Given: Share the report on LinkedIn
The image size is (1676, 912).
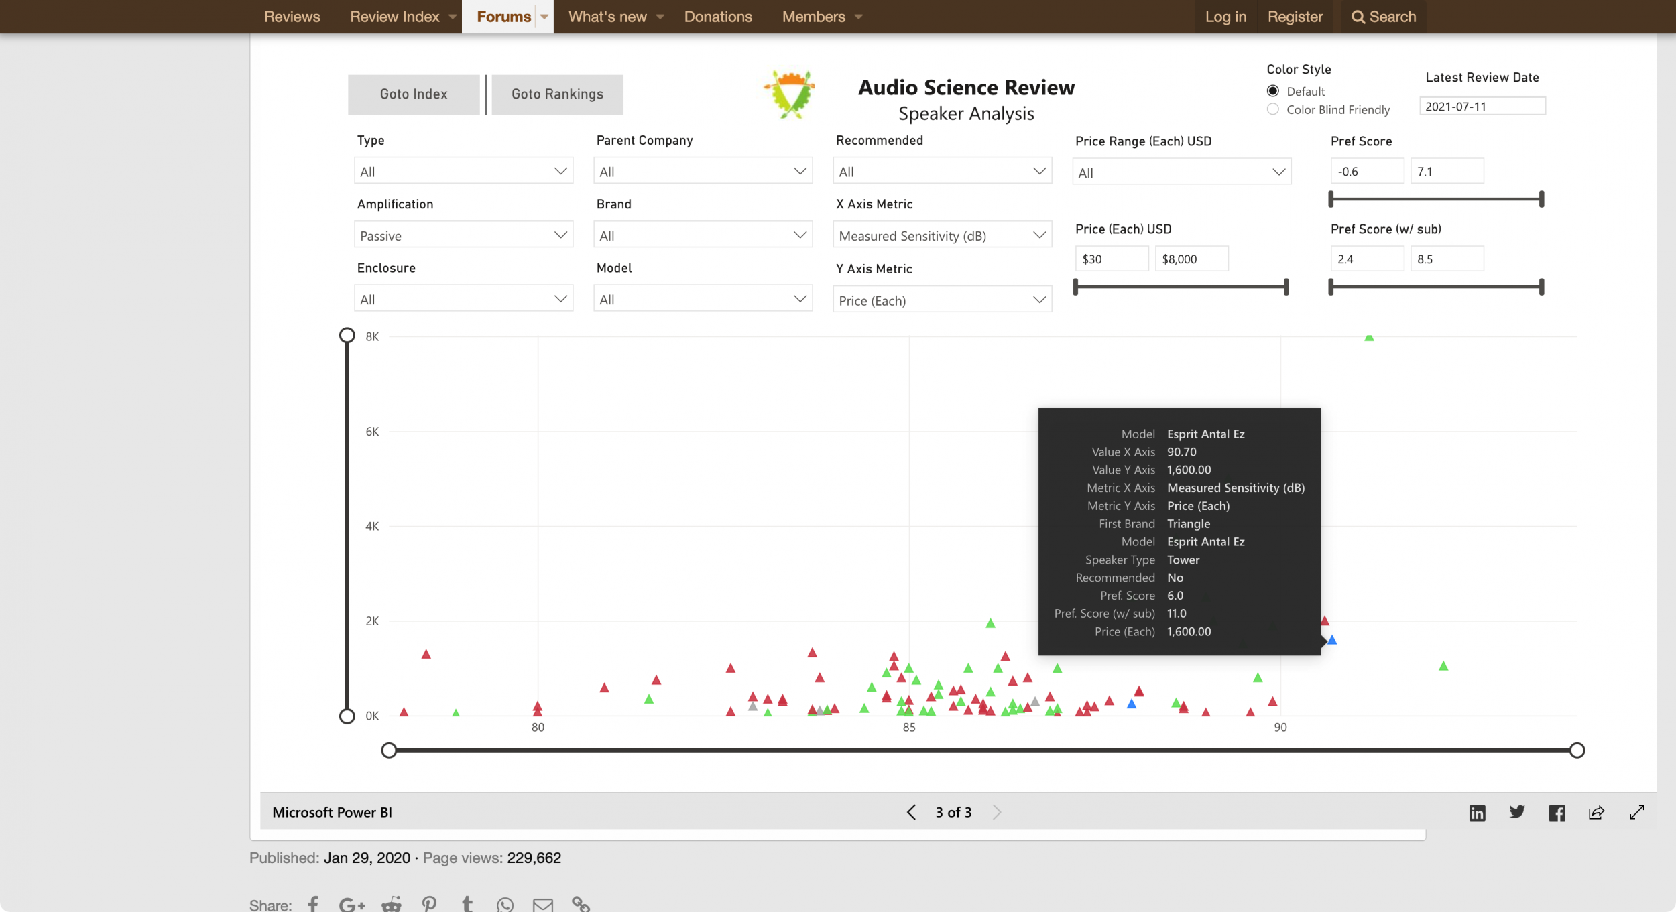Looking at the screenshot, I should 1477,813.
